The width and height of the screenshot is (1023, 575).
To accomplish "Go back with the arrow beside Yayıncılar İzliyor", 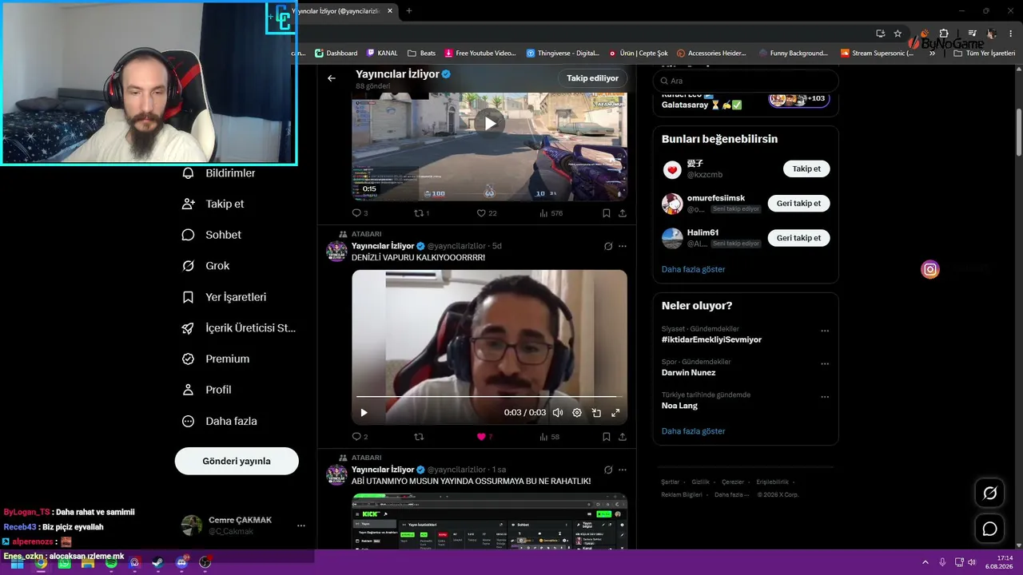I will pos(332,78).
